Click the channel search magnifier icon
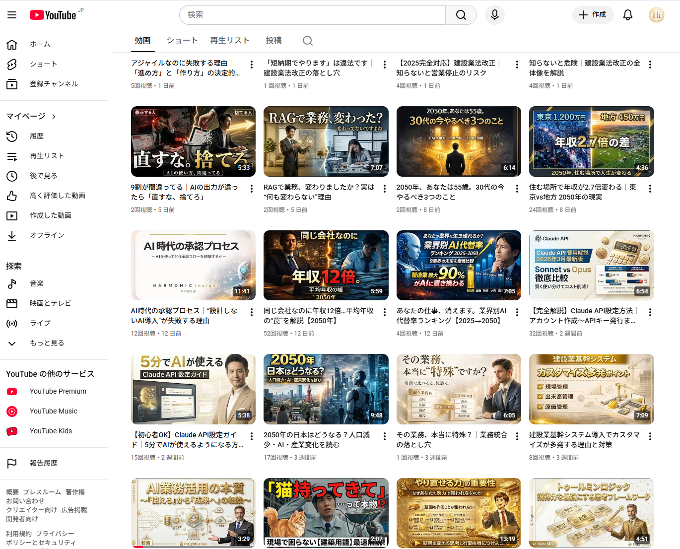The width and height of the screenshot is (680, 549). point(307,40)
